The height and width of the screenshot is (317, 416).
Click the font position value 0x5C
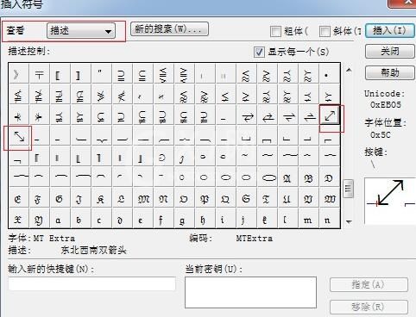(381, 134)
